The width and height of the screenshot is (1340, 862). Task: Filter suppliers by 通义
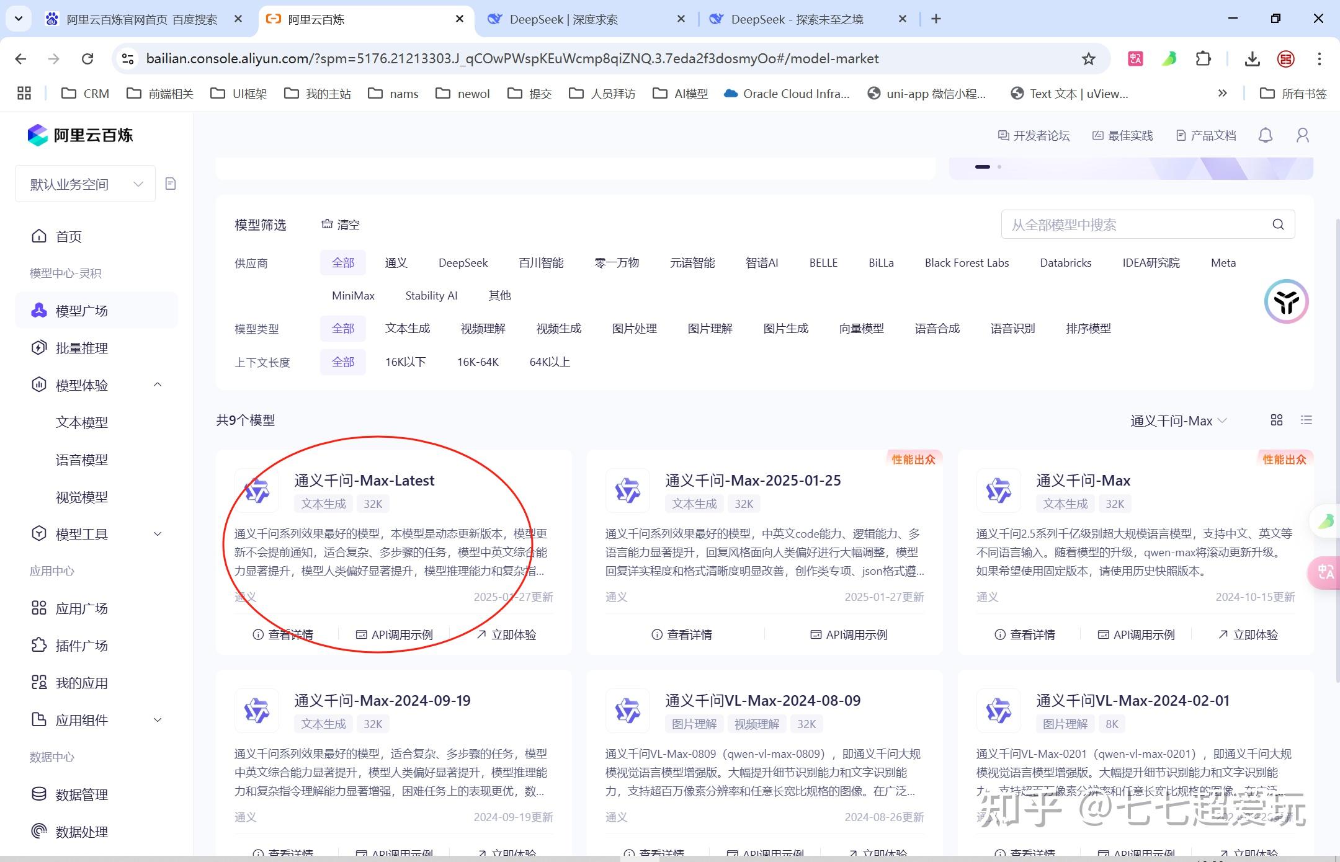[396, 263]
